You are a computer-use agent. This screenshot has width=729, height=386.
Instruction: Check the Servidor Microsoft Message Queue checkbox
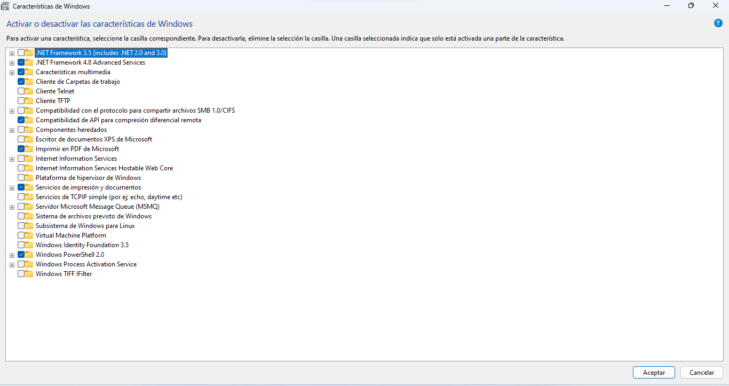click(21, 207)
